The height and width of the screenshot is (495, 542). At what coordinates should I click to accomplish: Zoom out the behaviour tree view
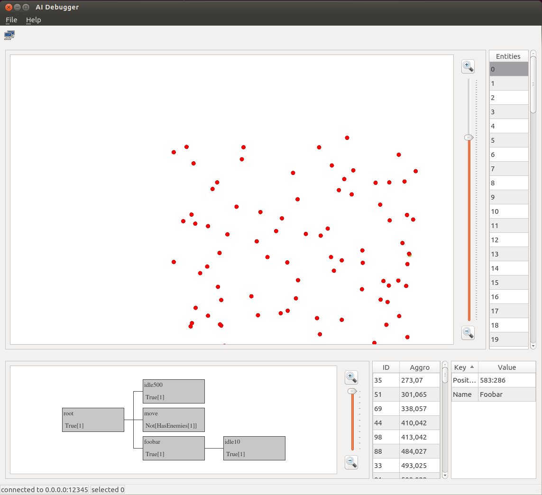(351, 462)
